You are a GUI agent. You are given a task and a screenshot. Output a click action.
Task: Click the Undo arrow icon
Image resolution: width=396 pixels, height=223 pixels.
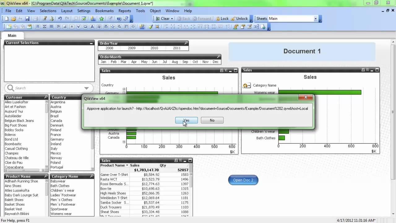point(60,19)
